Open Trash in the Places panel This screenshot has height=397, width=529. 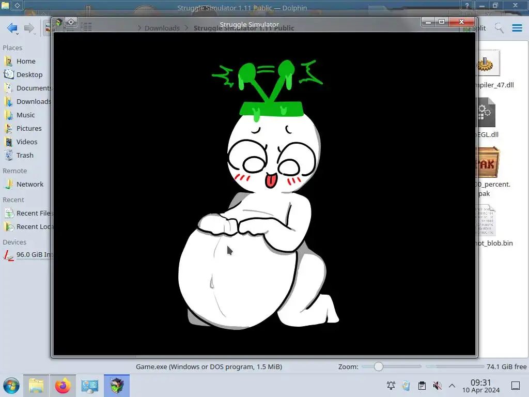point(26,155)
